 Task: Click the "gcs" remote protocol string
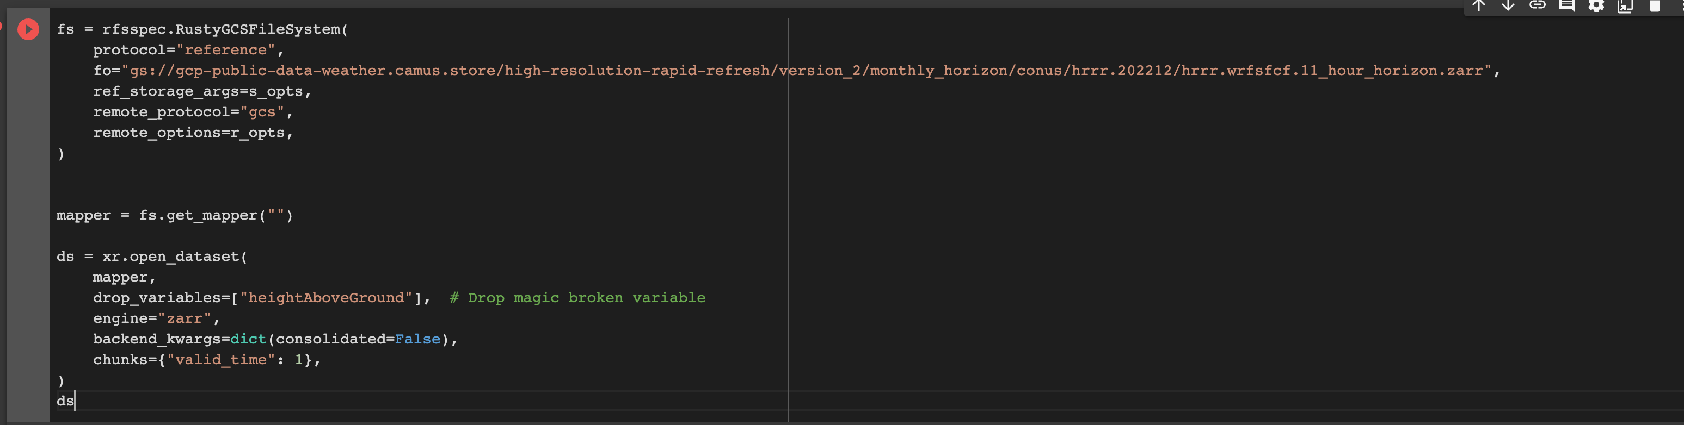tap(262, 112)
